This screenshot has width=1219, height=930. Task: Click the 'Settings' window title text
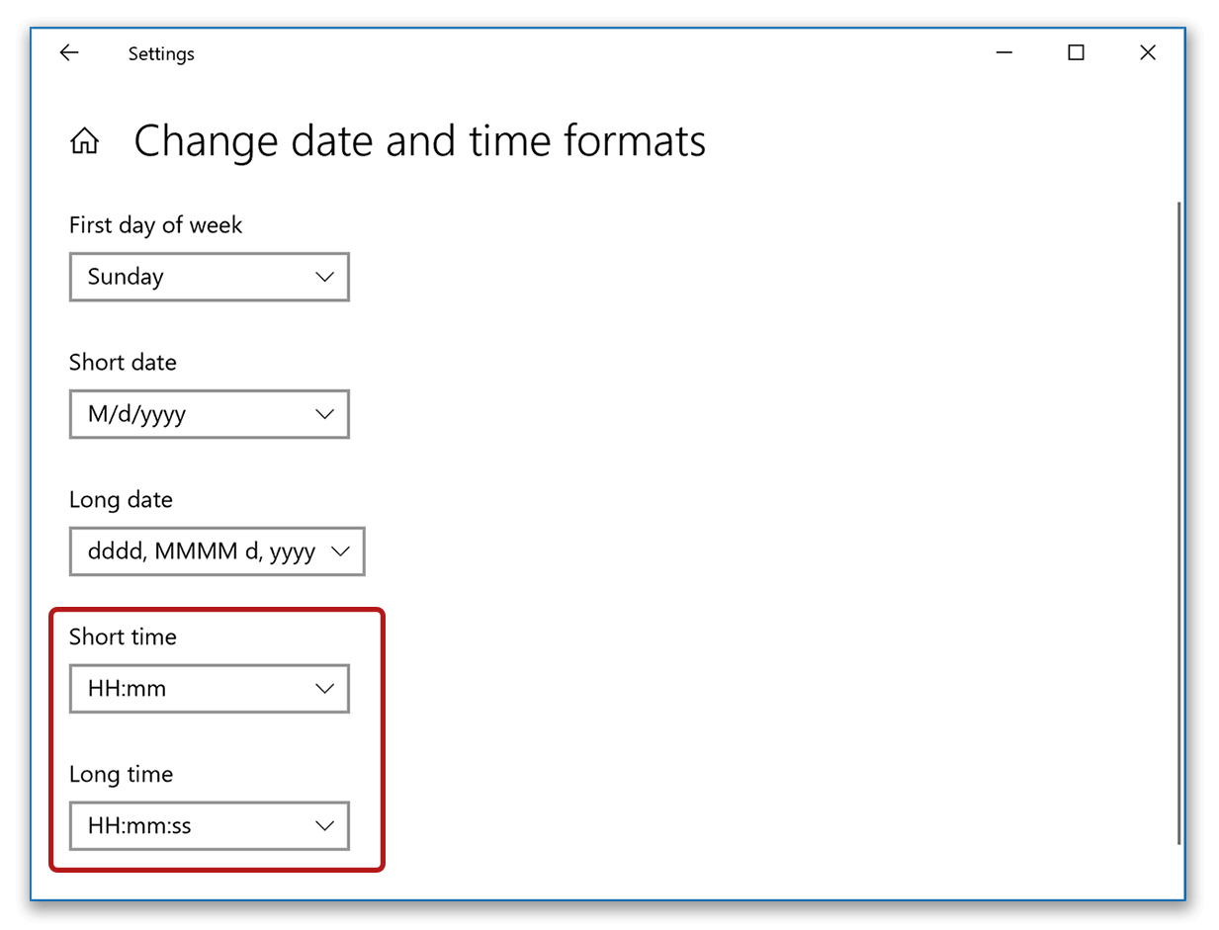pos(161,54)
